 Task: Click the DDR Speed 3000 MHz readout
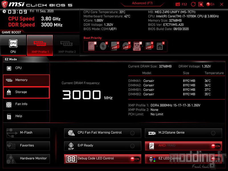[35, 25]
